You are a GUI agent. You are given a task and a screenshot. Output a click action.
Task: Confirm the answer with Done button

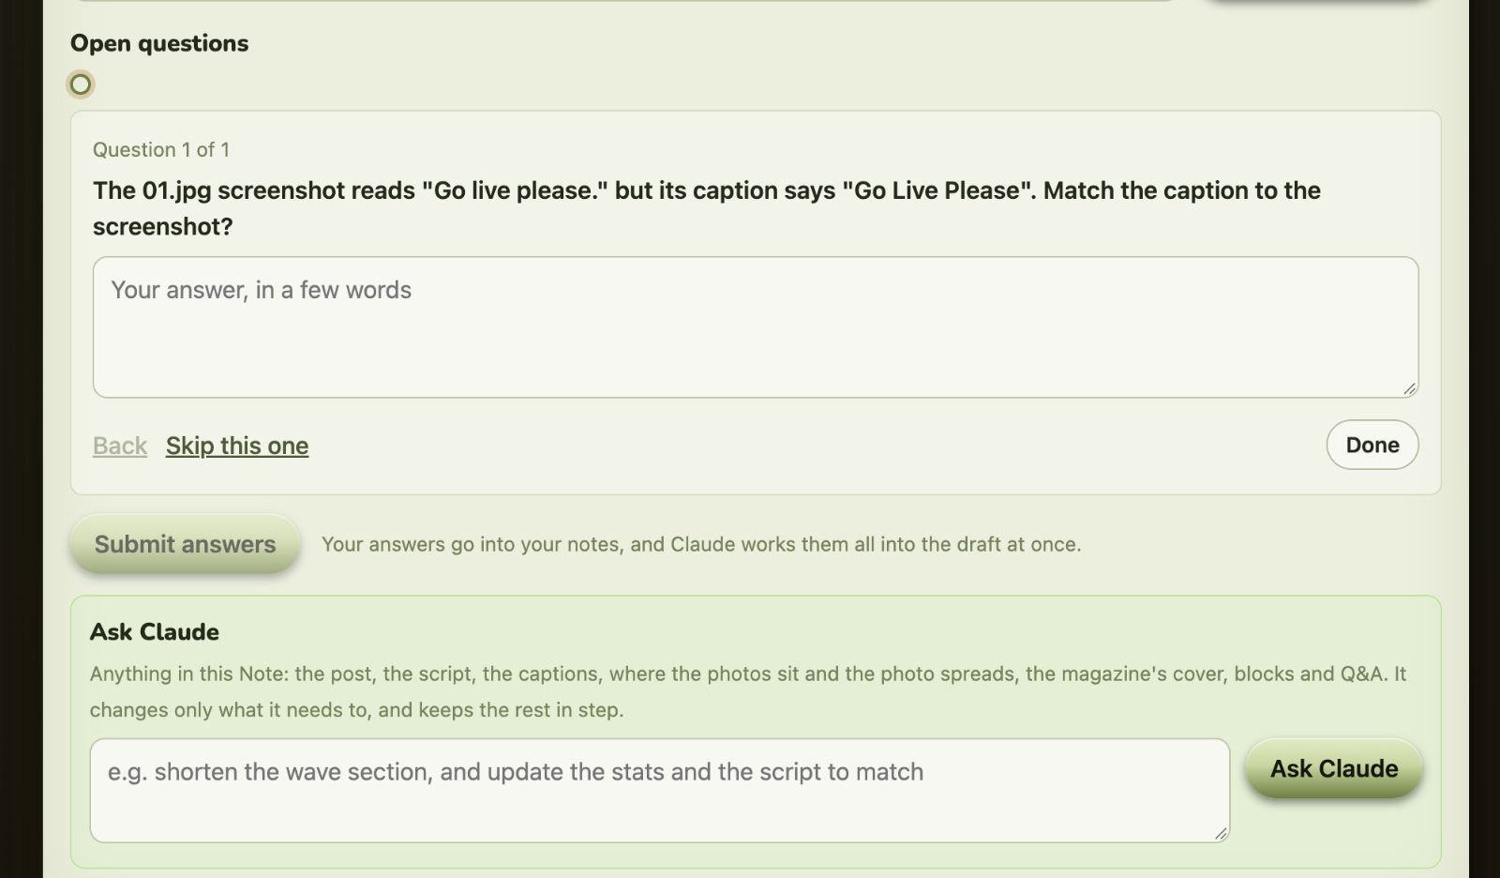(1372, 445)
